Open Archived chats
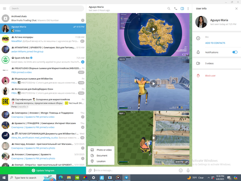 coord(43,18)
